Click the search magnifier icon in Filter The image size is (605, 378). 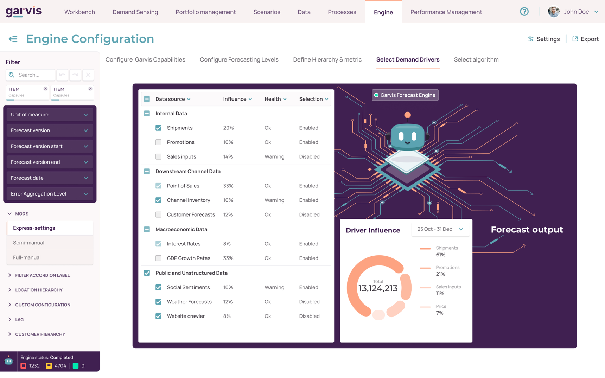[x=12, y=75]
